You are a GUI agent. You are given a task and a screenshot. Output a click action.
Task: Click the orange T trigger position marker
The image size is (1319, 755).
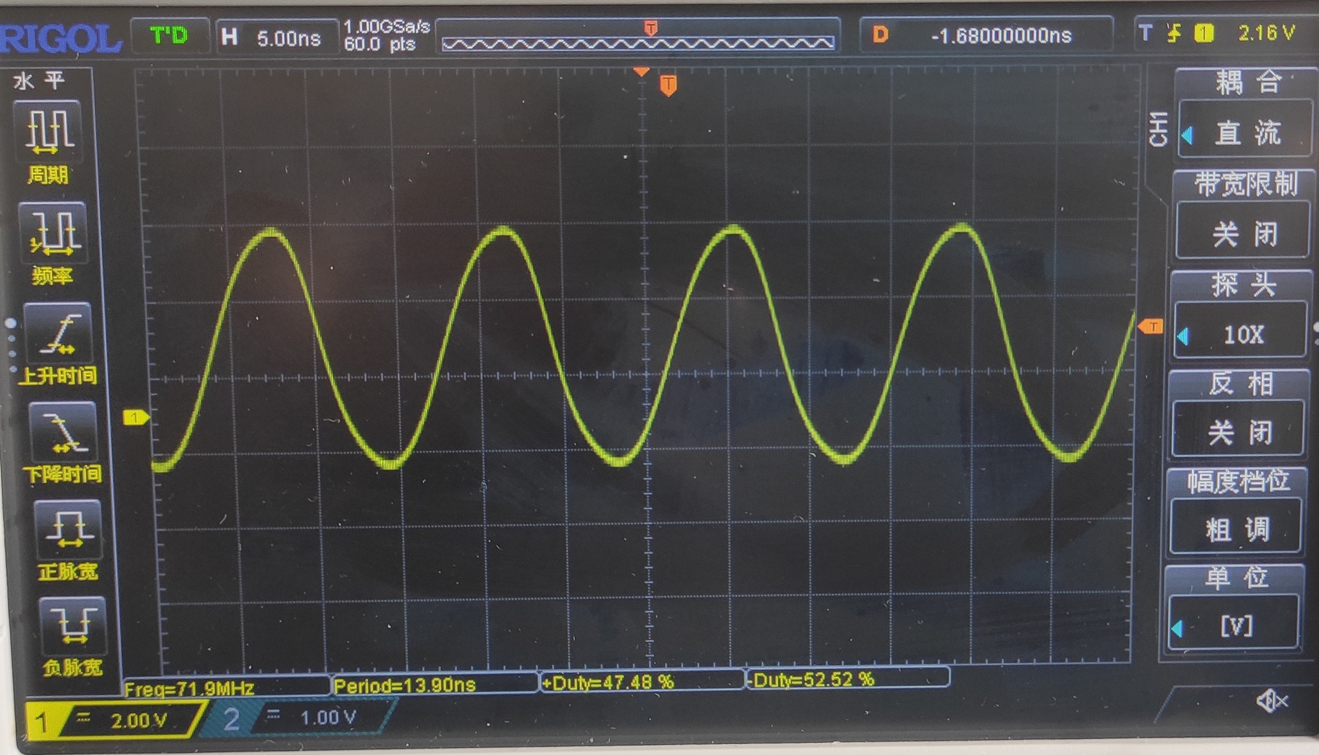(668, 85)
